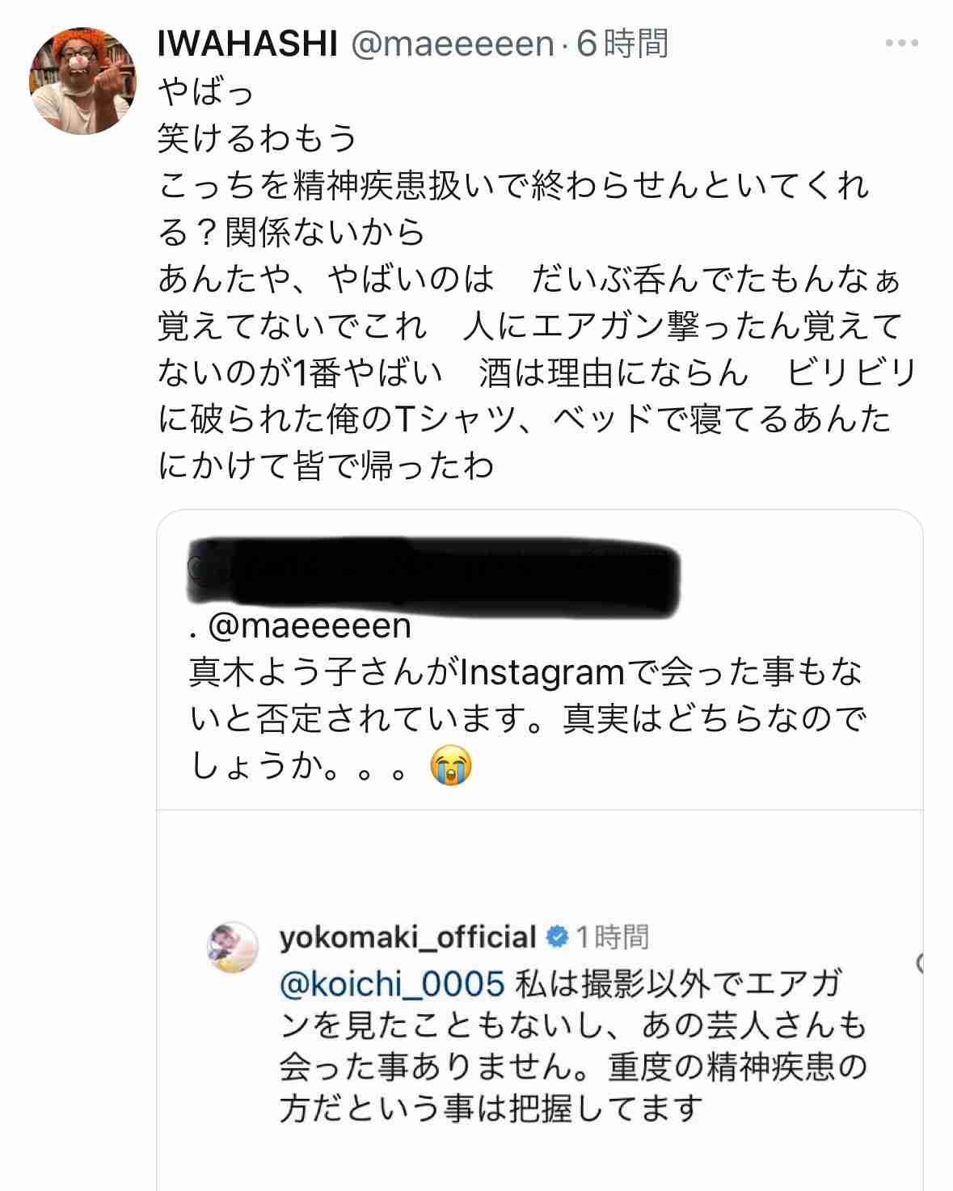Click the crying face emoji in quoted tweet
Viewport: 953px width, 1191px height.
tap(451, 766)
